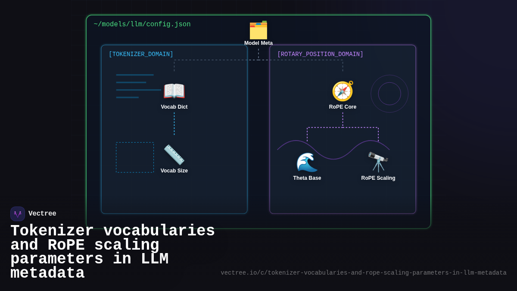This screenshot has width=517, height=291.
Task: Toggle the empty dashed placeholder box
Action: click(134, 157)
